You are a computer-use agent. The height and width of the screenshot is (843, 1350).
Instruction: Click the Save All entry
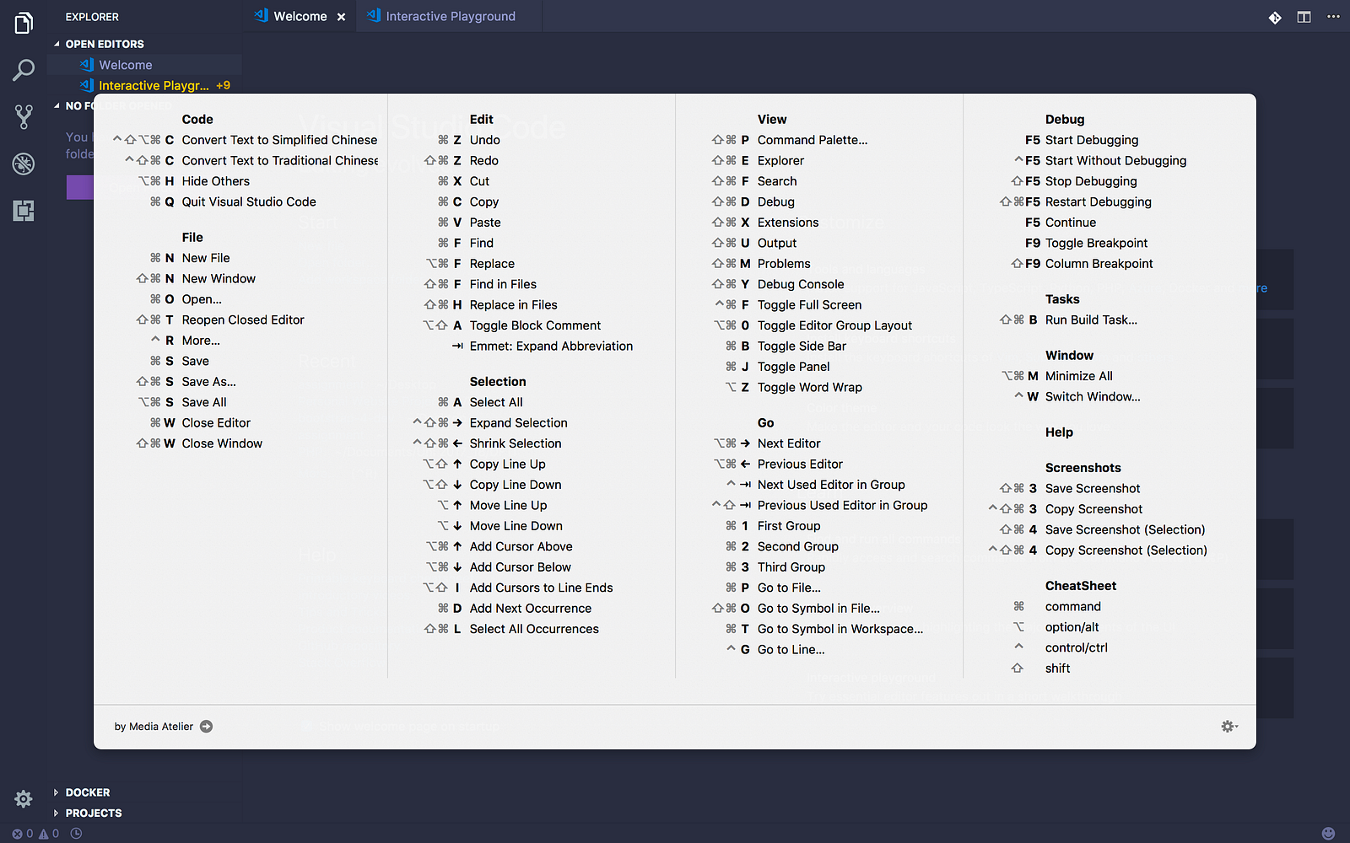click(204, 402)
